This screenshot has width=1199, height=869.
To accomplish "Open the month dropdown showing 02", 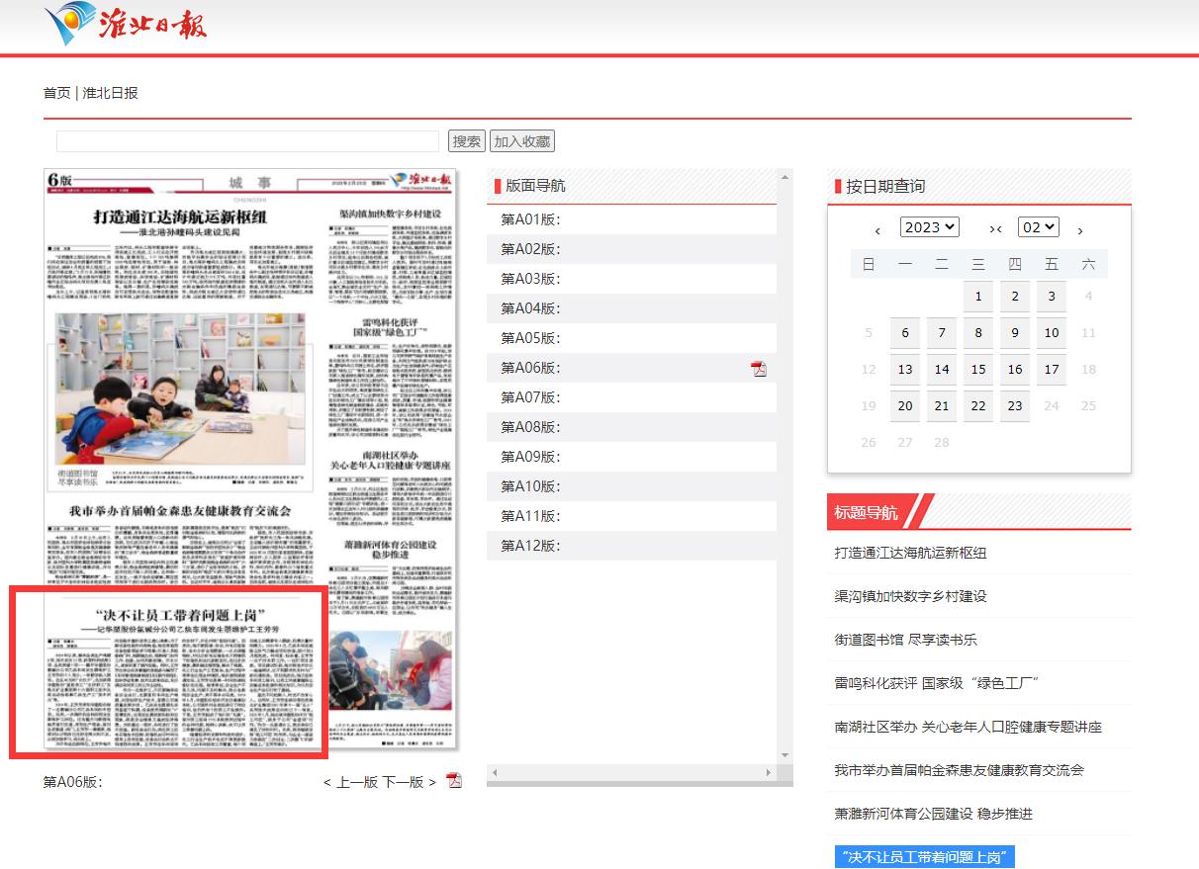I will 1038,227.
